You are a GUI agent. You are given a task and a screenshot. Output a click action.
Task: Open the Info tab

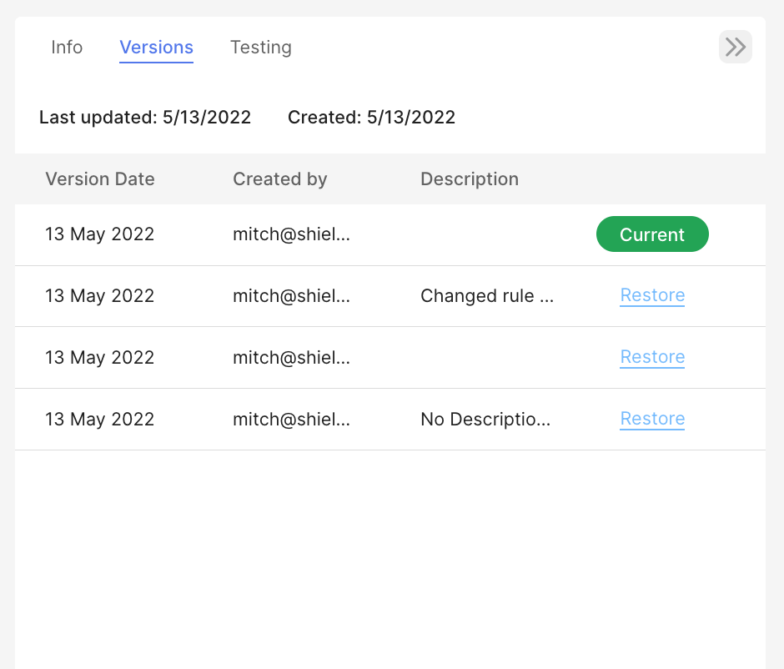point(67,48)
